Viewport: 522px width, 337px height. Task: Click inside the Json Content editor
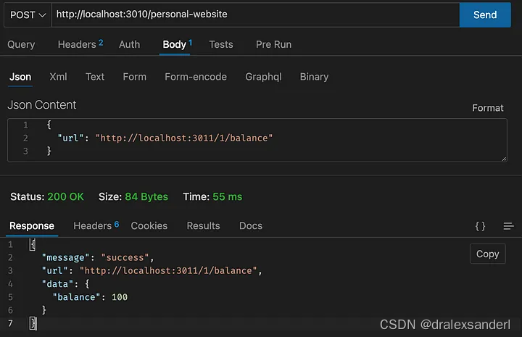click(x=257, y=140)
